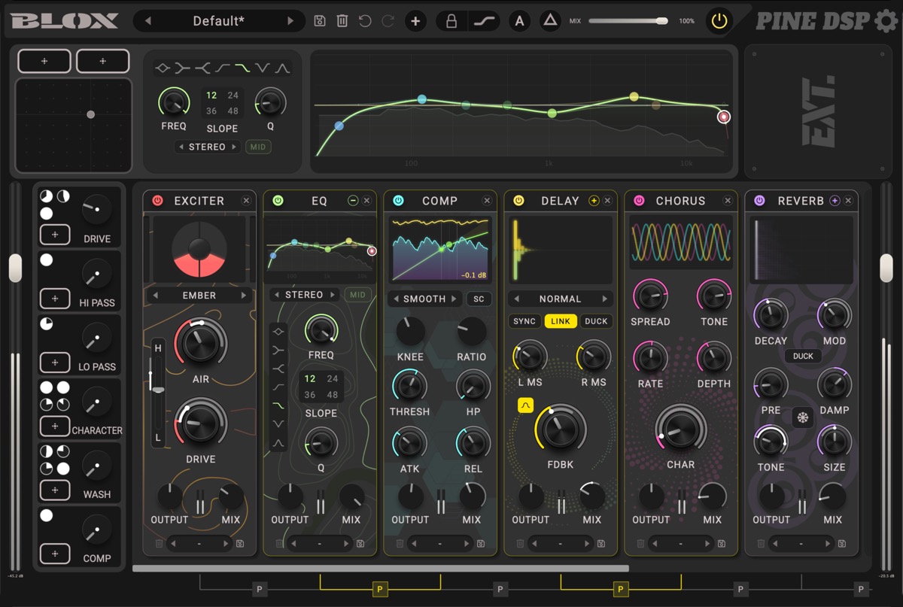Click the padlock lock icon in top bar
This screenshot has height=607, width=903.
pyautogui.click(x=451, y=21)
